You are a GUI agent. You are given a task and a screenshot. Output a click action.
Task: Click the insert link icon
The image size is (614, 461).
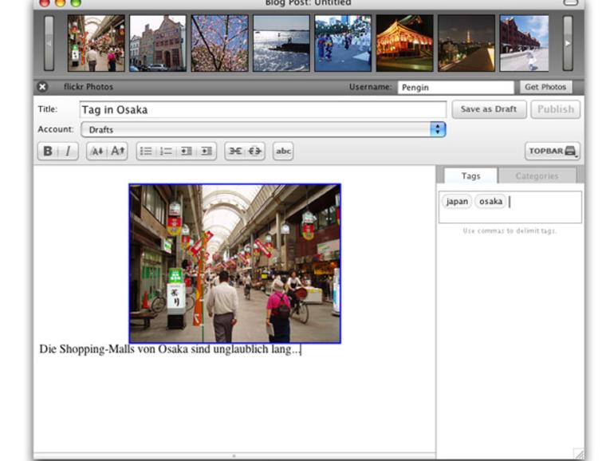coord(234,151)
